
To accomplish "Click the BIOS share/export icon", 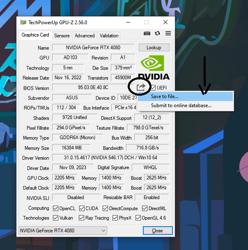I will pyautogui.click(x=141, y=87).
